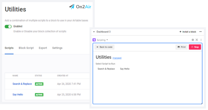Image resolution: width=208 pixels, height=110 pixels.
Task: Switch to the Scripts tab
Action: pyautogui.click(x=9, y=48)
